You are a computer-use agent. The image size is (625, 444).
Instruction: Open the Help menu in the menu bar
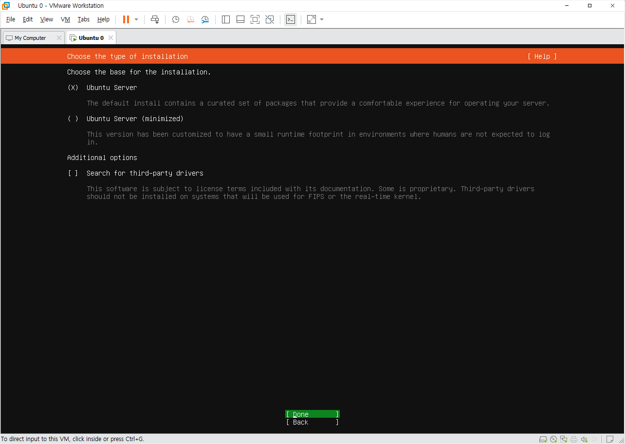pyautogui.click(x=103, y=19)
